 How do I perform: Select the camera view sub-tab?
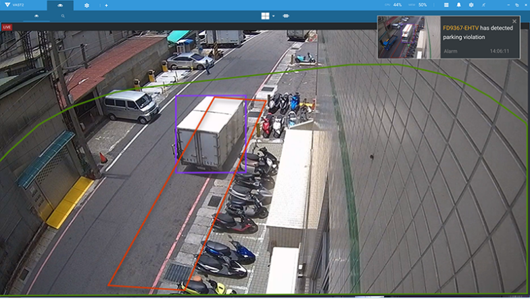coord(37,15)
